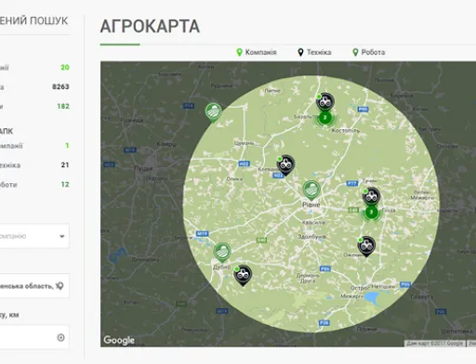Click the search radius km input field
This screenshot has height=364, width=476.
click(33, 337)
